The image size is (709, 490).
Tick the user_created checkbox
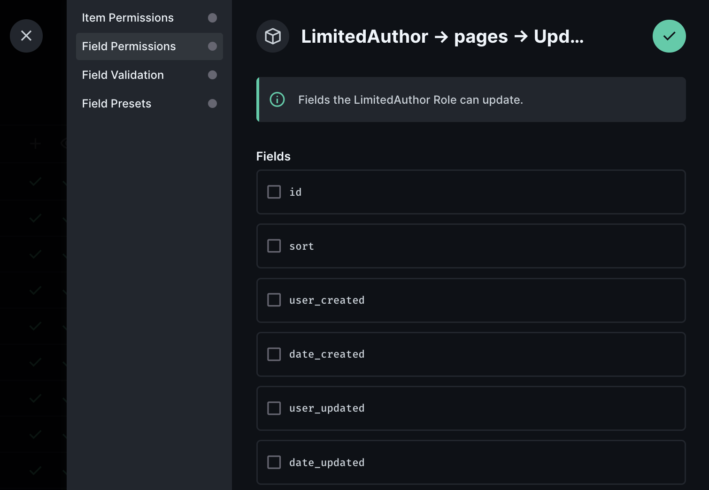(x=274, y=300)
